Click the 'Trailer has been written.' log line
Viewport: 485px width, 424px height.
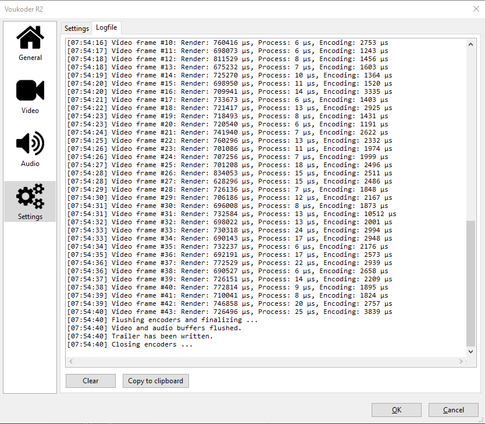[x=162, y=336]
